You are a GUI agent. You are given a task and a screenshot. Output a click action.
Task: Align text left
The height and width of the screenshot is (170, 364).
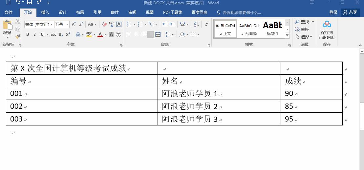point(129,34)
